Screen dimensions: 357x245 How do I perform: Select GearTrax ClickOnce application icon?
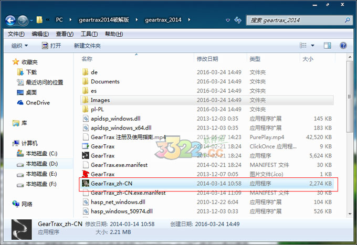pyautogui.click(x=86, y=146)
